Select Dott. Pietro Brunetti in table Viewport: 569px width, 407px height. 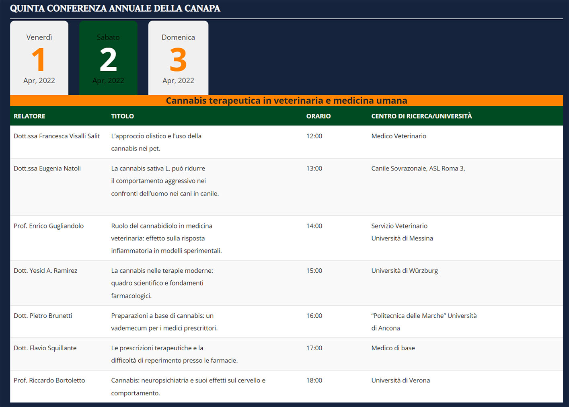click(43, 316)
